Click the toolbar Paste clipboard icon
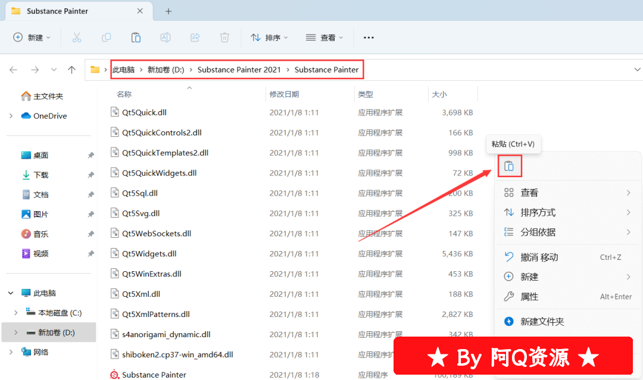Viewport: 643px width, 380px height. 136,37
